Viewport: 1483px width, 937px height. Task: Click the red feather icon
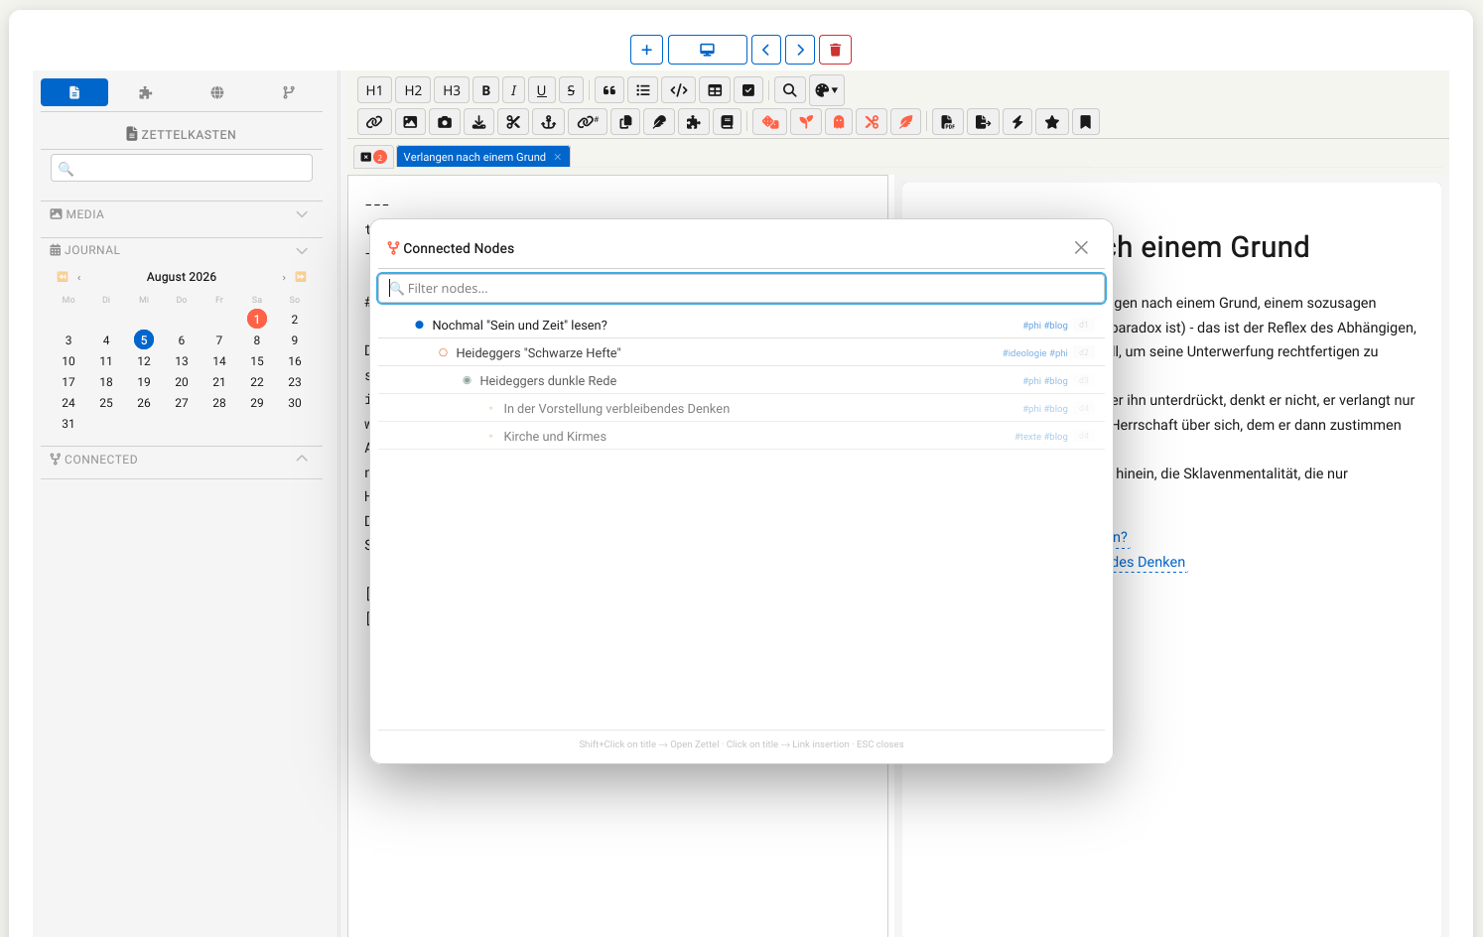[906, 122]
